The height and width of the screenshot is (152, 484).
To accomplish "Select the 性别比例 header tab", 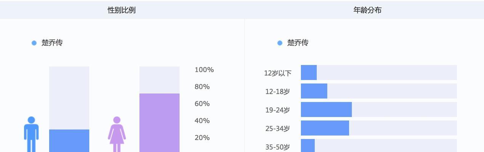I will click(x=122, y=10).
